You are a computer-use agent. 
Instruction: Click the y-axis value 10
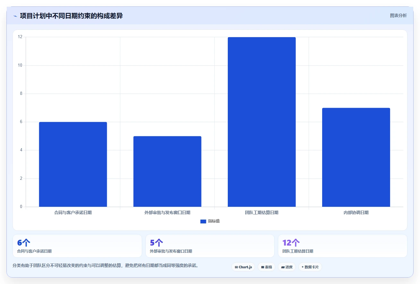point(20,65)
